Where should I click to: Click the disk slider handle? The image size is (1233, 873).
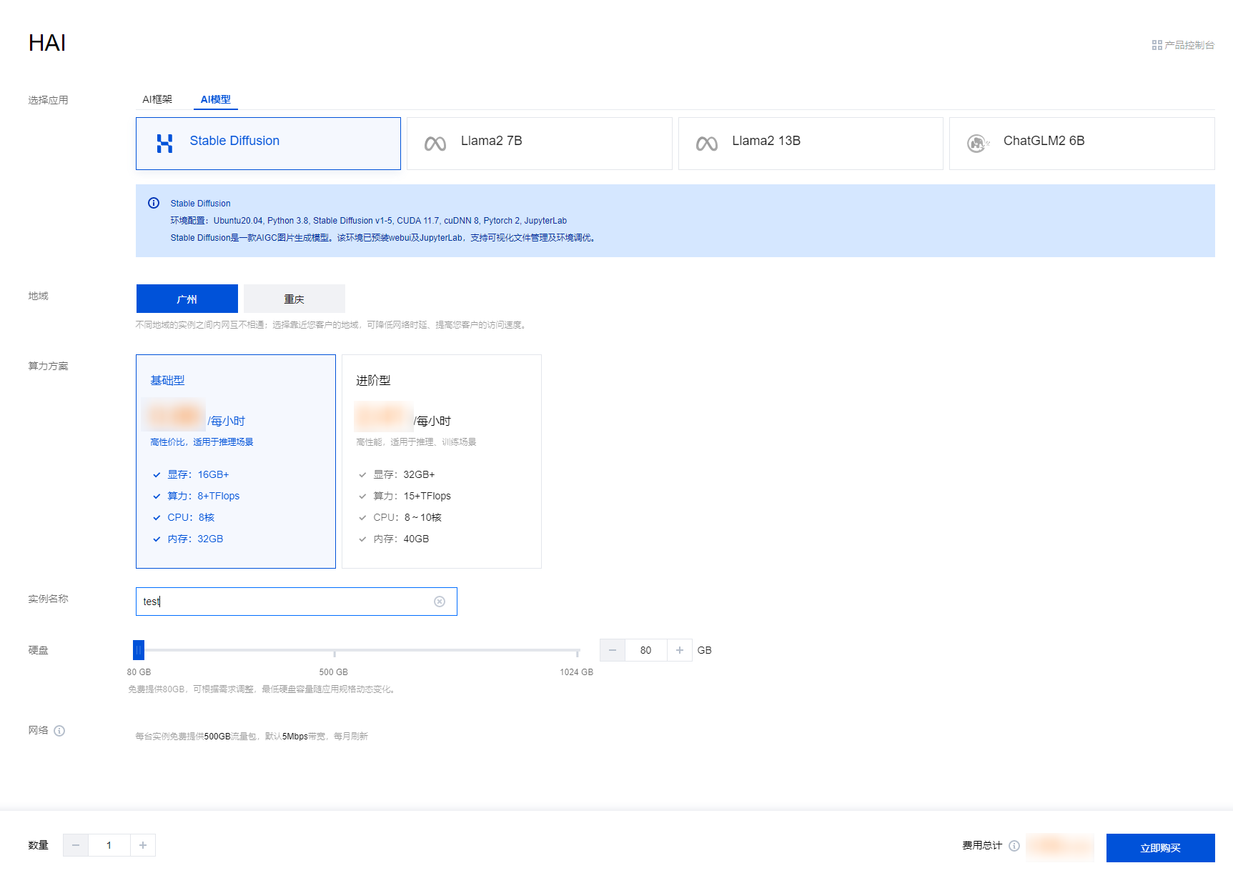pos(139,650)
